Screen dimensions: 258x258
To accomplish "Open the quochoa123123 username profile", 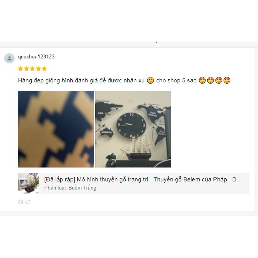I will pos(36,56).
